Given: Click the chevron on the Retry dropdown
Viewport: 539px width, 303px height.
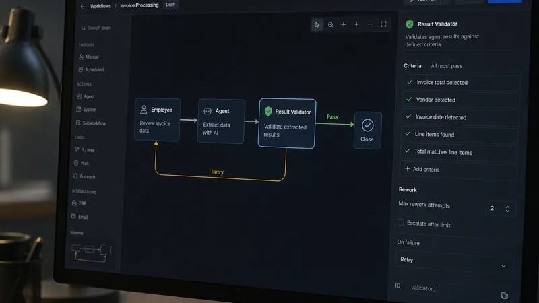Looking at the screenshot, I should click(x=503, y=266).
